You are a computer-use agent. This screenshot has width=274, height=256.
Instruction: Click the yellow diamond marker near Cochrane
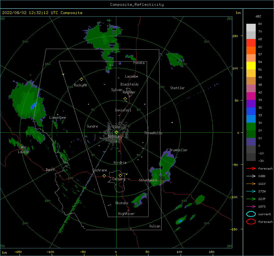[104, 176]
